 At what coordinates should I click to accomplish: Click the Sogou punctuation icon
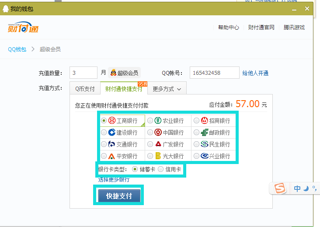click(x=314, y=189)
